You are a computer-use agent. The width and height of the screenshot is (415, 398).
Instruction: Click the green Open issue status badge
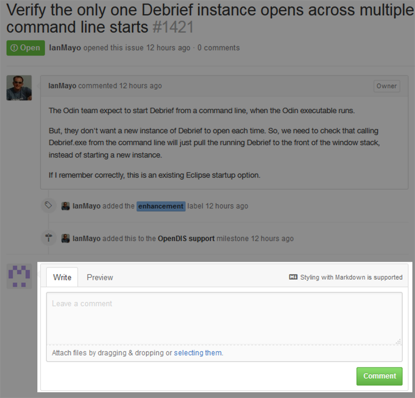pyautogui.click(x=25, y=48)
